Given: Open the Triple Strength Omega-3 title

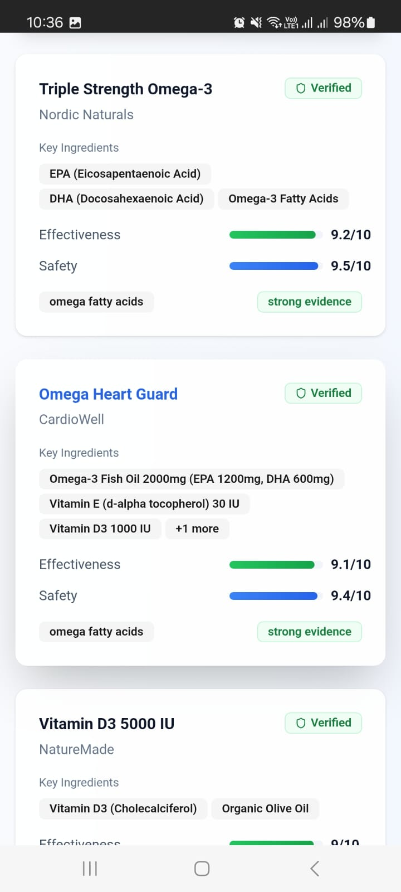Looking at the screenshot, I should click(x=125, y=89).
